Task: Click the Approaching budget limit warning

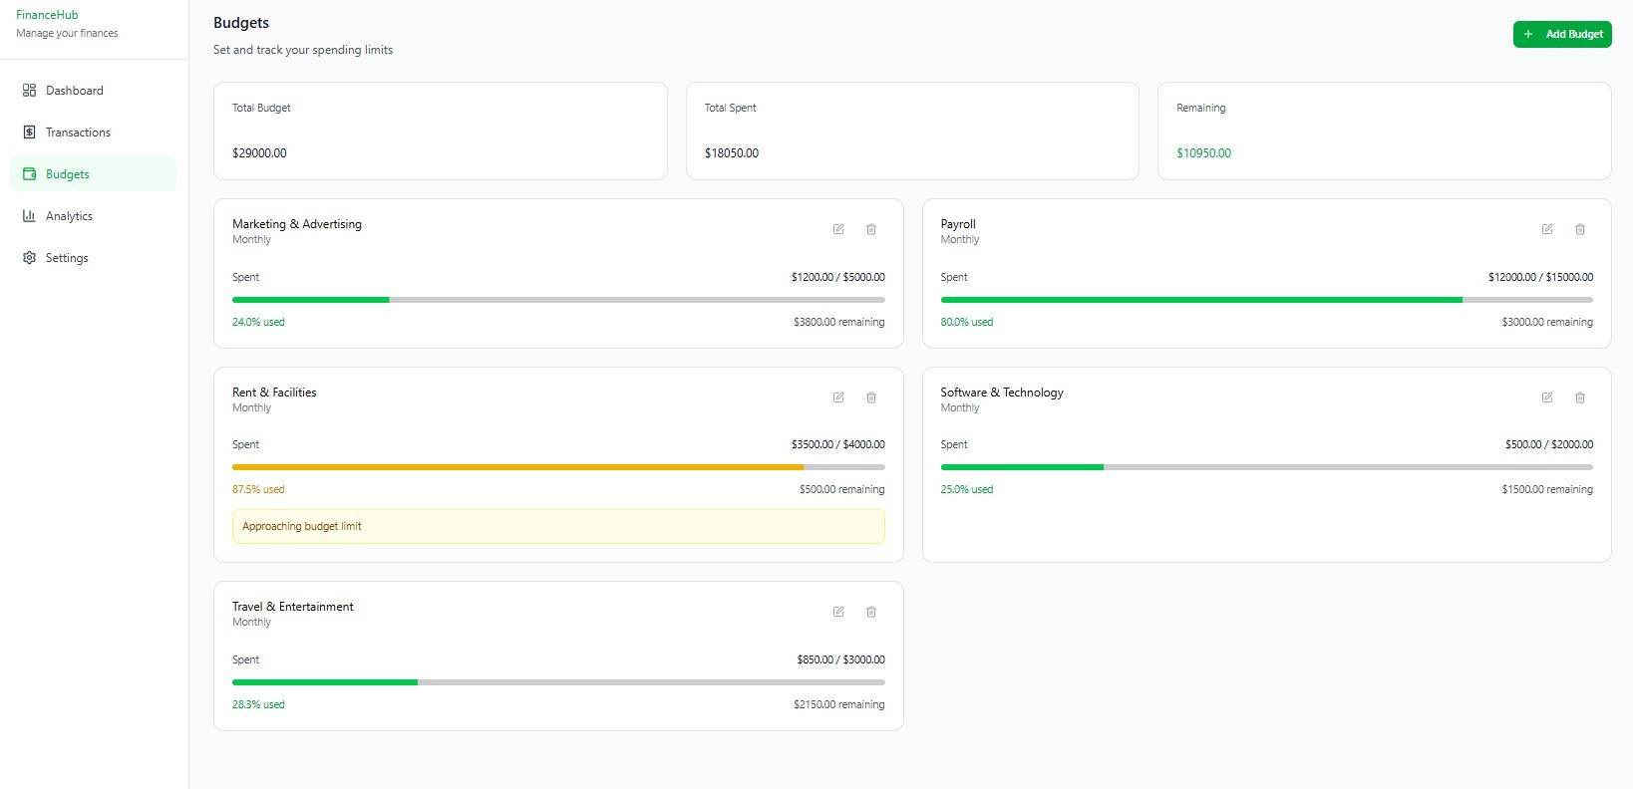Action: pyautogui.click(x=558, y=526)
